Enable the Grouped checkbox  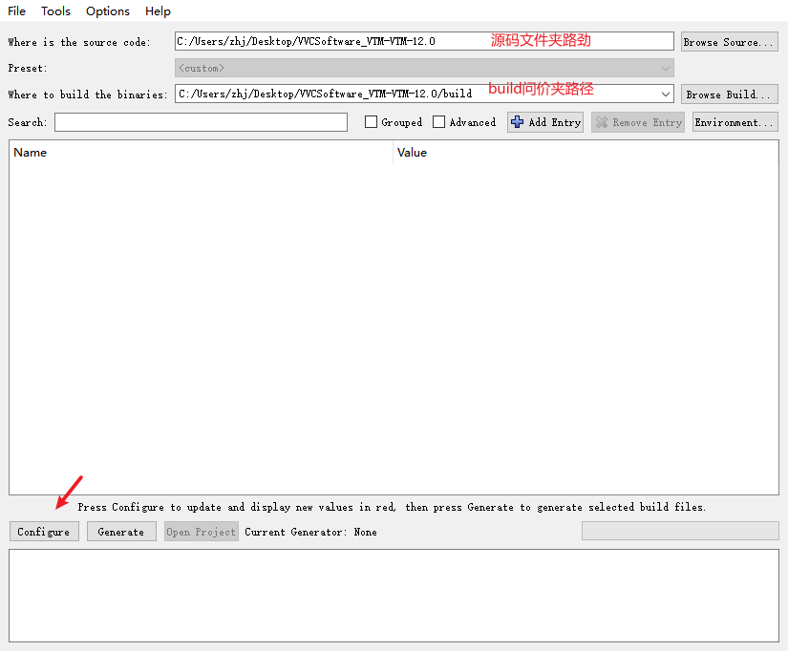371,122
